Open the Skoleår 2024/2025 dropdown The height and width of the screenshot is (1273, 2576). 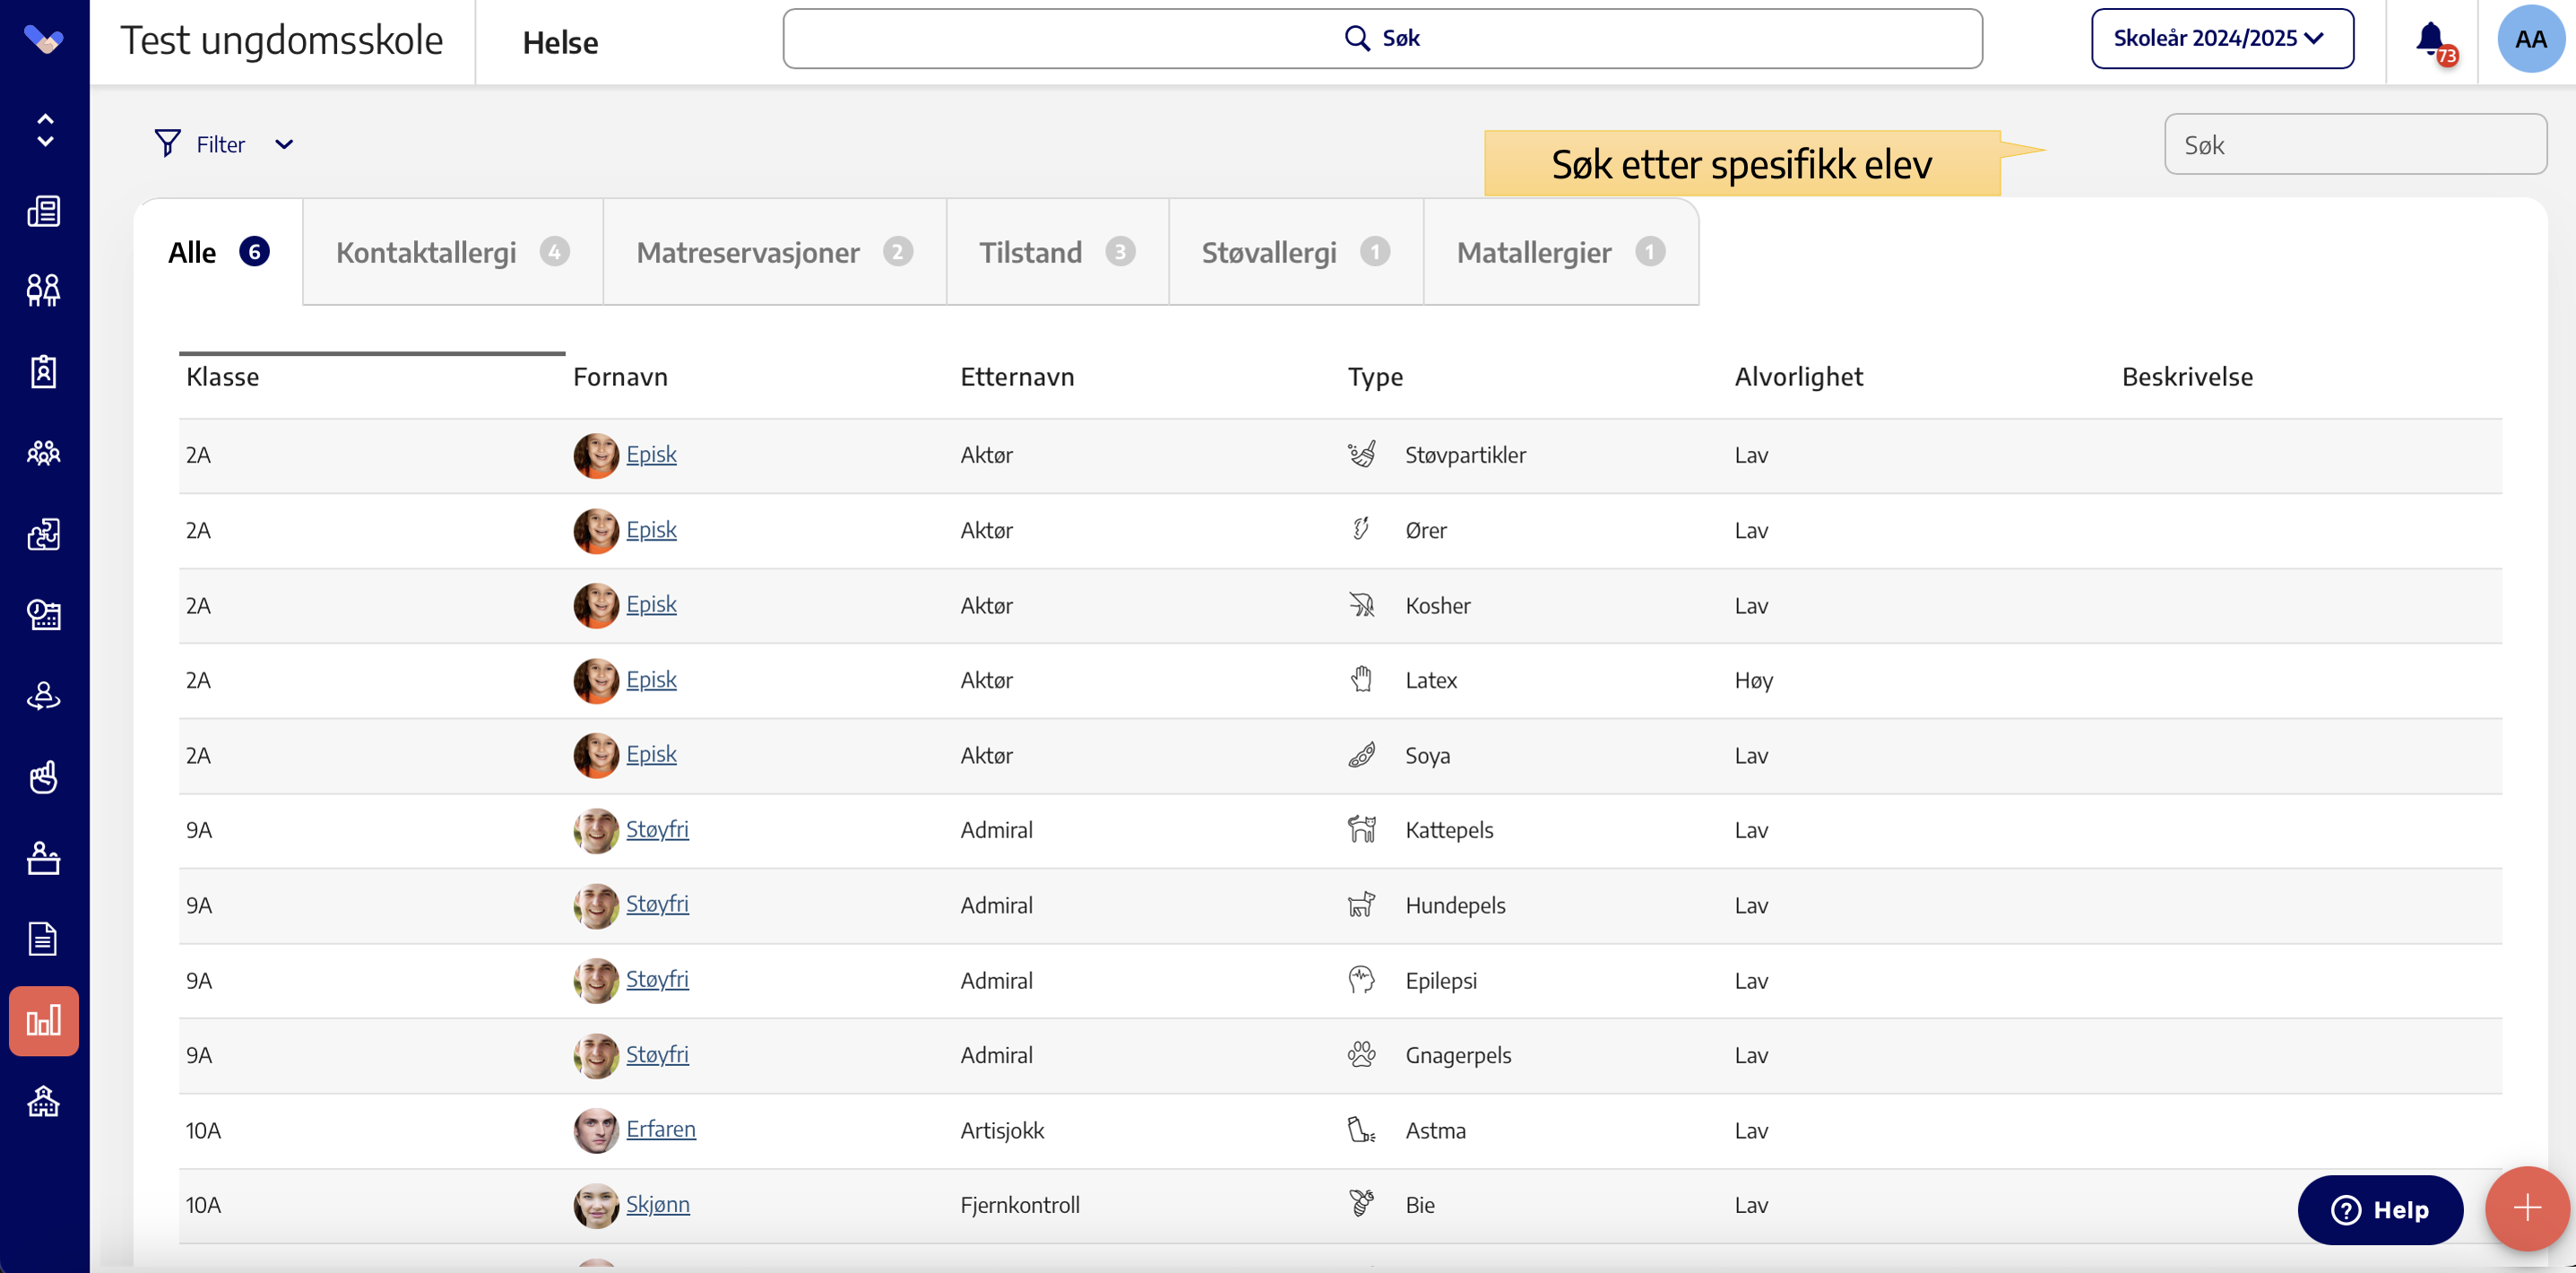[2222, 38]
